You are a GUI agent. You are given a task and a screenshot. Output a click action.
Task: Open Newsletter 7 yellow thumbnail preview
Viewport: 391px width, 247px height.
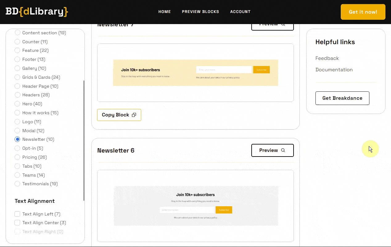[x=196, y=73]
